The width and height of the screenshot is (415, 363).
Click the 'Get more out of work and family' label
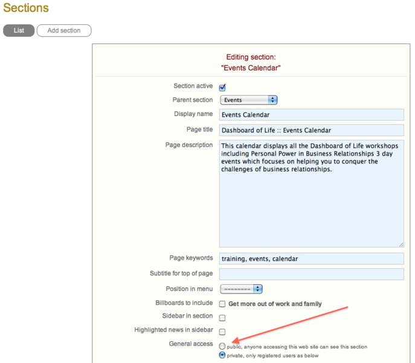pyautogui.click(x=275, y=304)
